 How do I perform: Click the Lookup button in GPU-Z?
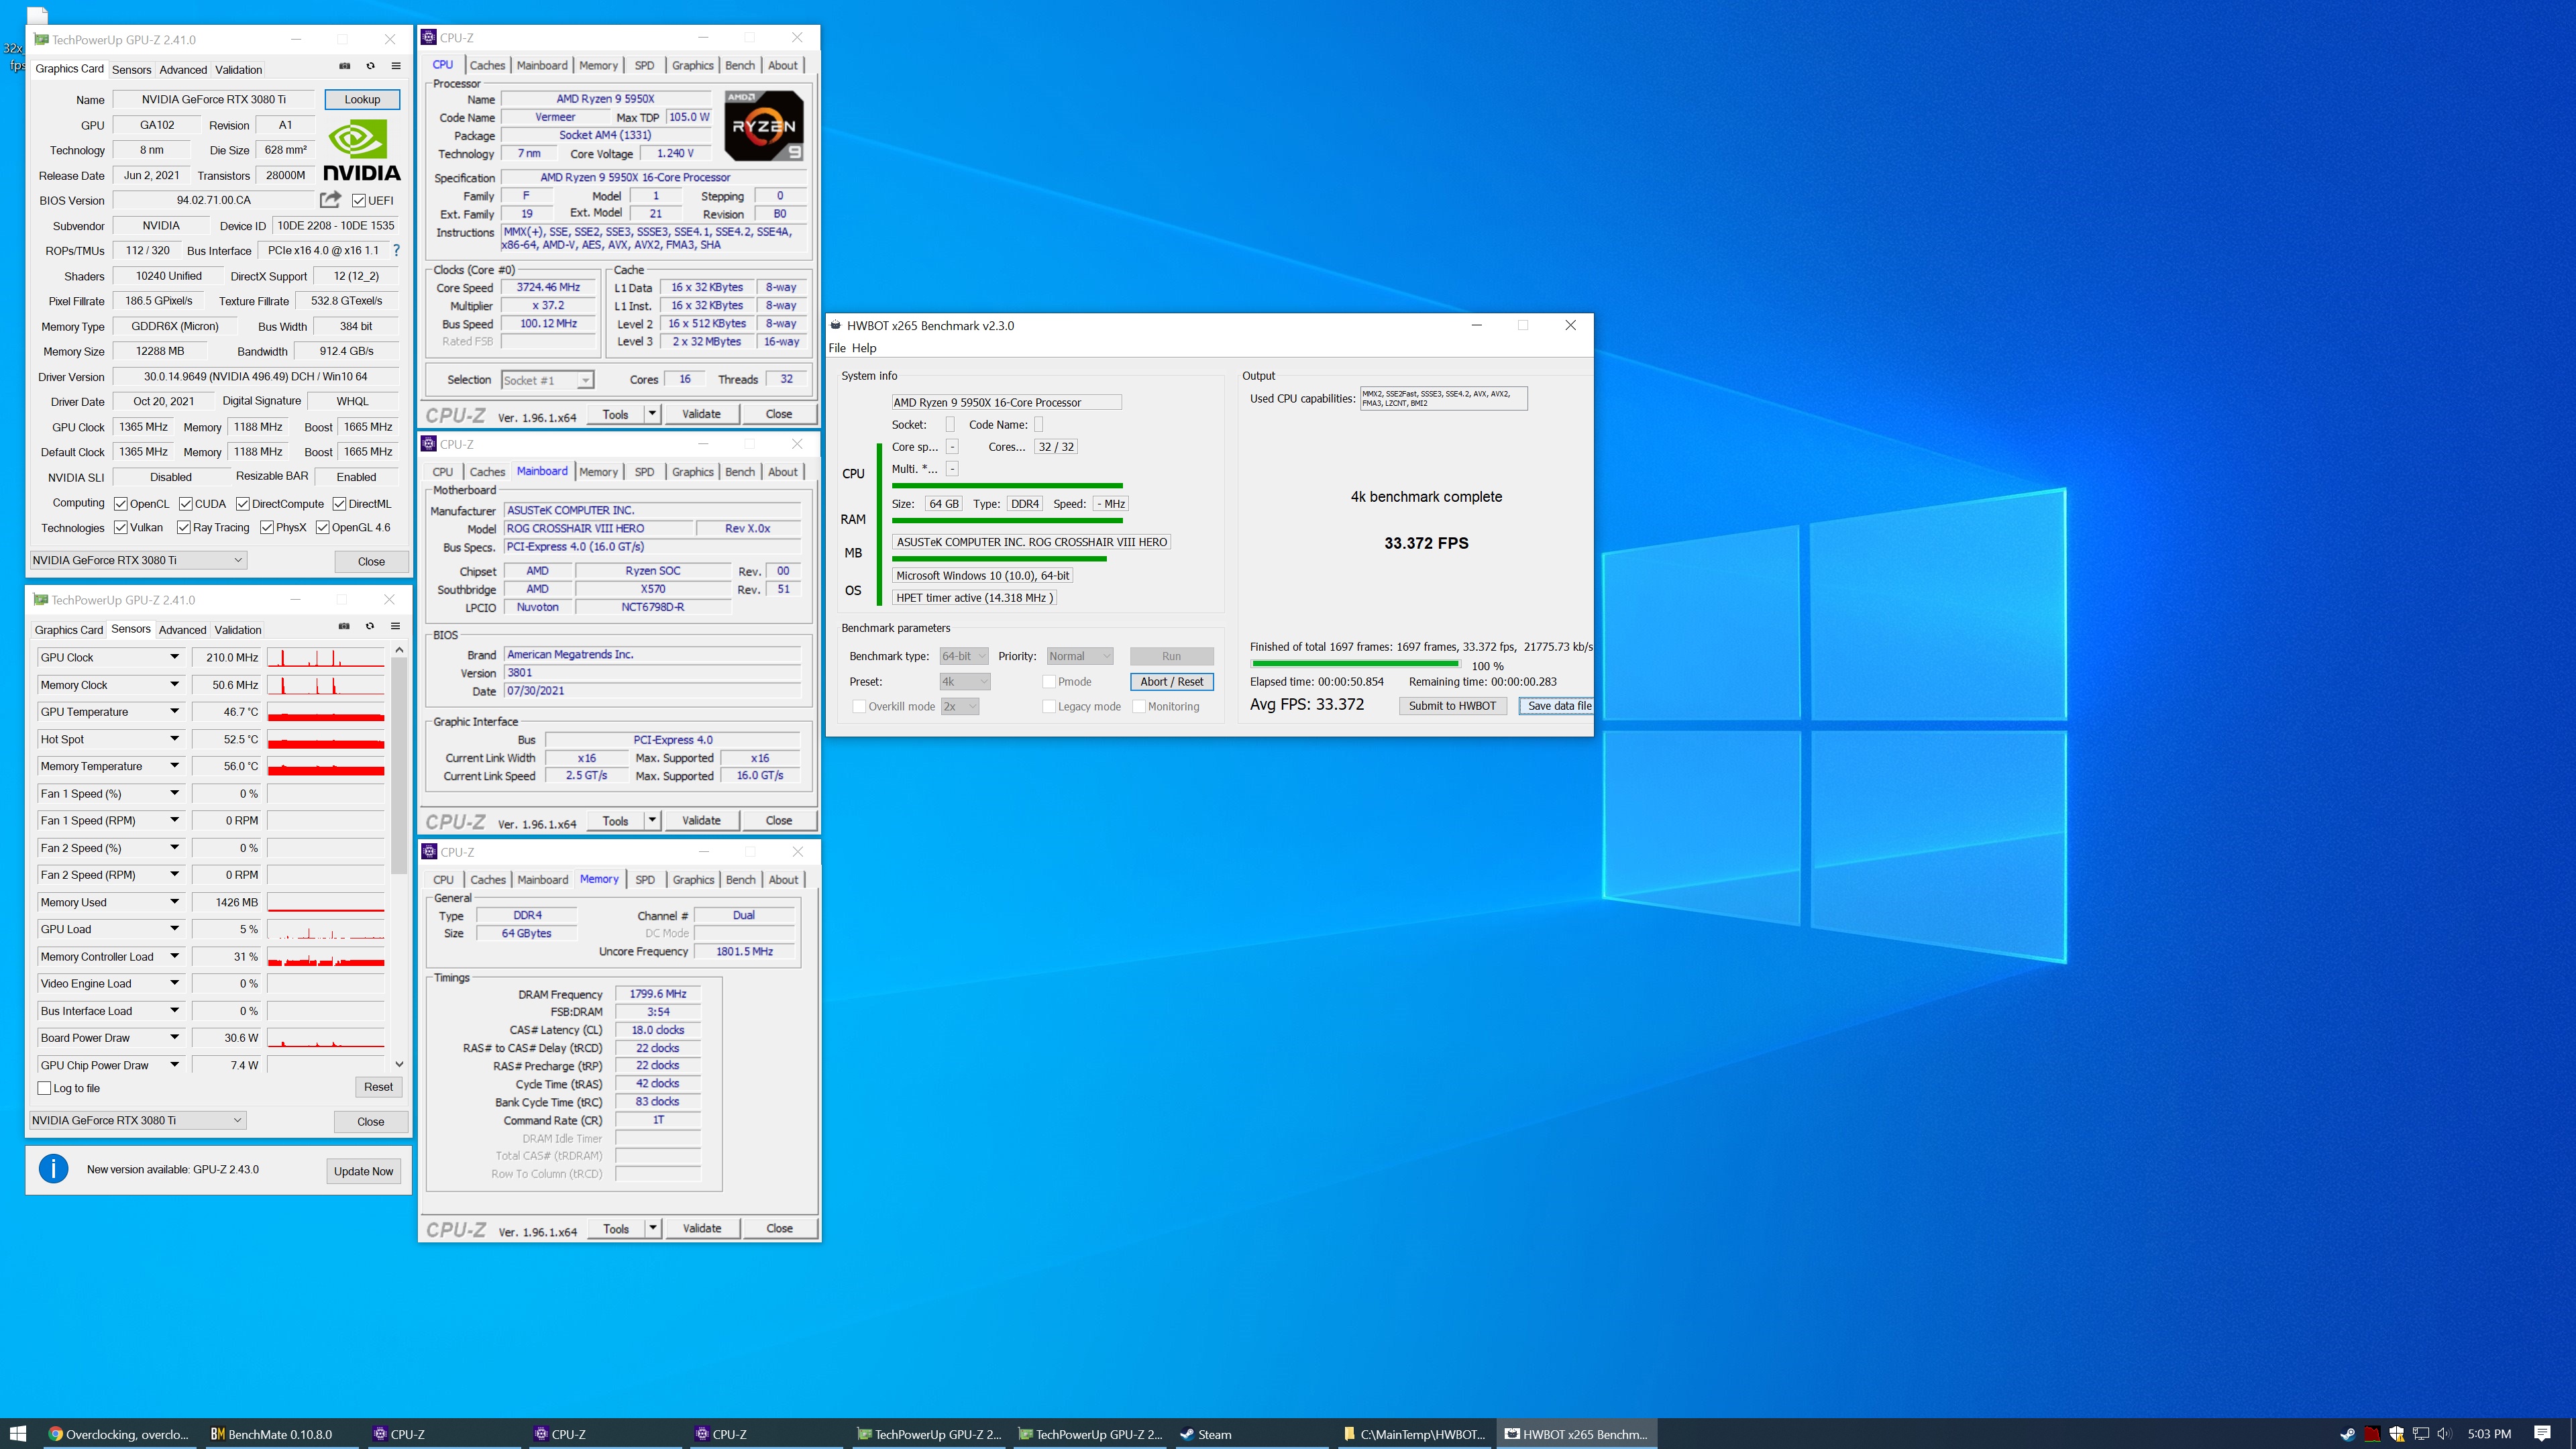click(x=362, y=99)
